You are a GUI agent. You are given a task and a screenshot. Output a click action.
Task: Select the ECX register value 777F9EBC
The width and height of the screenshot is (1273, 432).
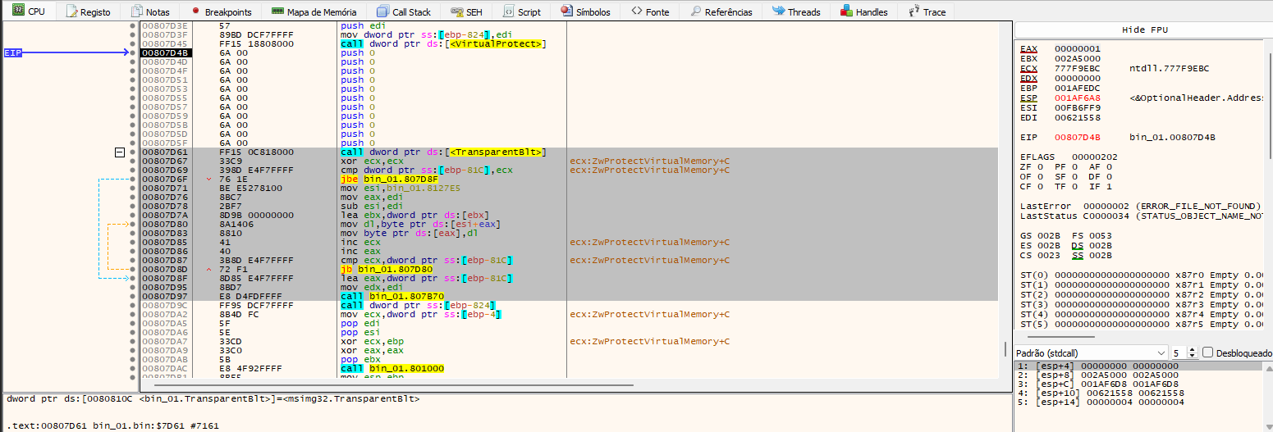1078,68
